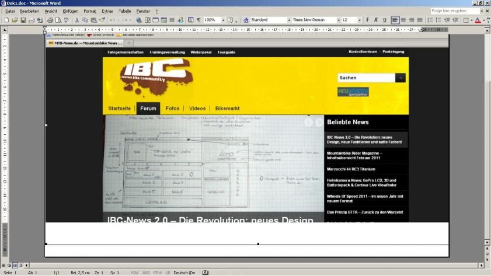Open the Einfügen menu

click(x=71, y=11)
